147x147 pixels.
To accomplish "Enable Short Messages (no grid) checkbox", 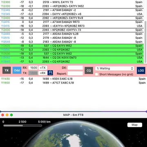I will tap(96, 74).
